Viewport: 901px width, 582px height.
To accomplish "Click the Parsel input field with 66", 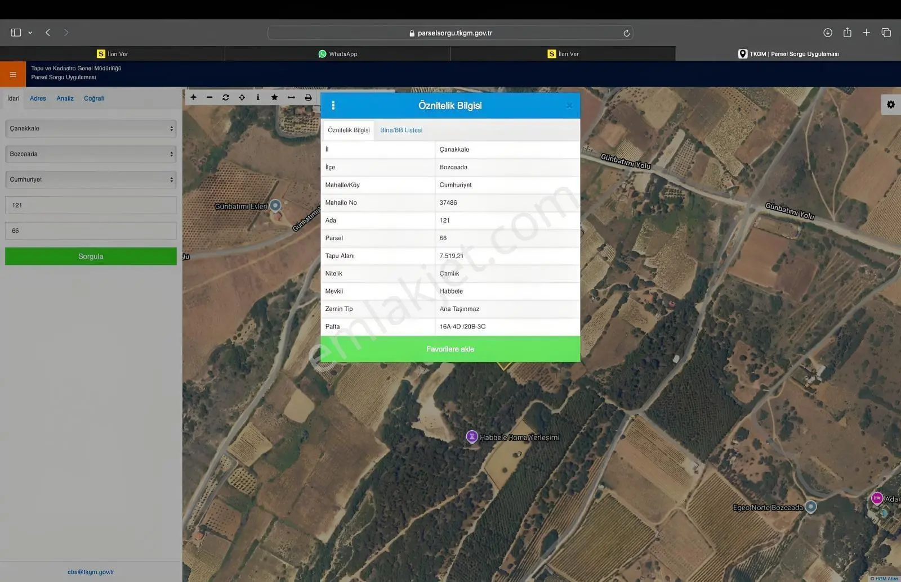I will [91, 231].
